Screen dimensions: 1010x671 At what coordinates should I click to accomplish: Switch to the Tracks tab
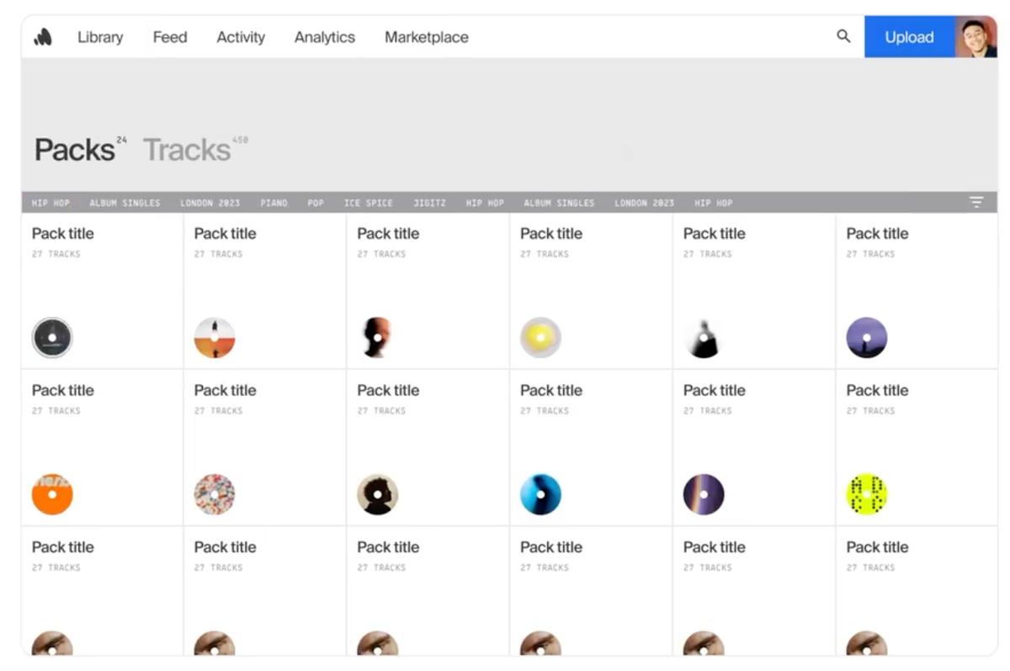187,150
